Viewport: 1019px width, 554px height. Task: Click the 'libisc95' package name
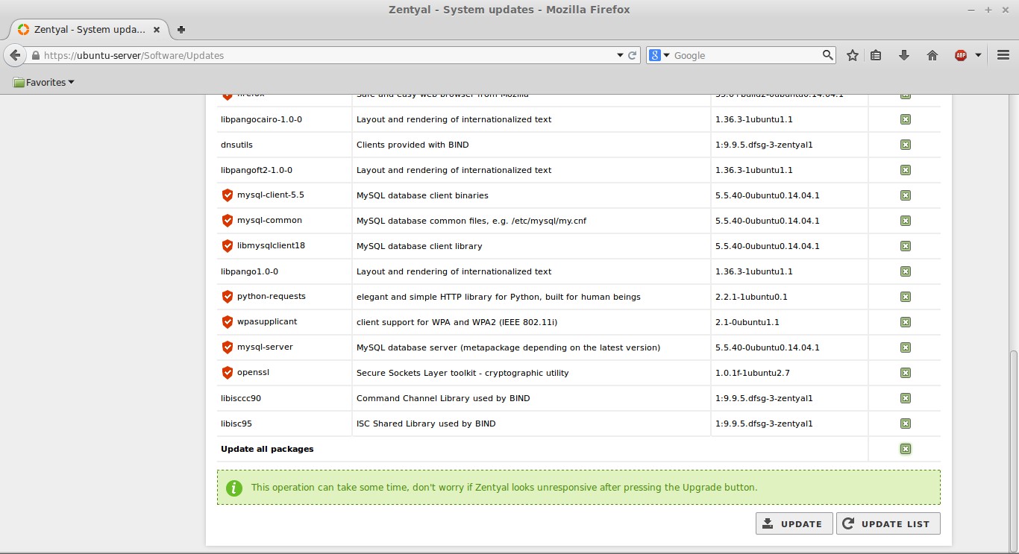236,424
